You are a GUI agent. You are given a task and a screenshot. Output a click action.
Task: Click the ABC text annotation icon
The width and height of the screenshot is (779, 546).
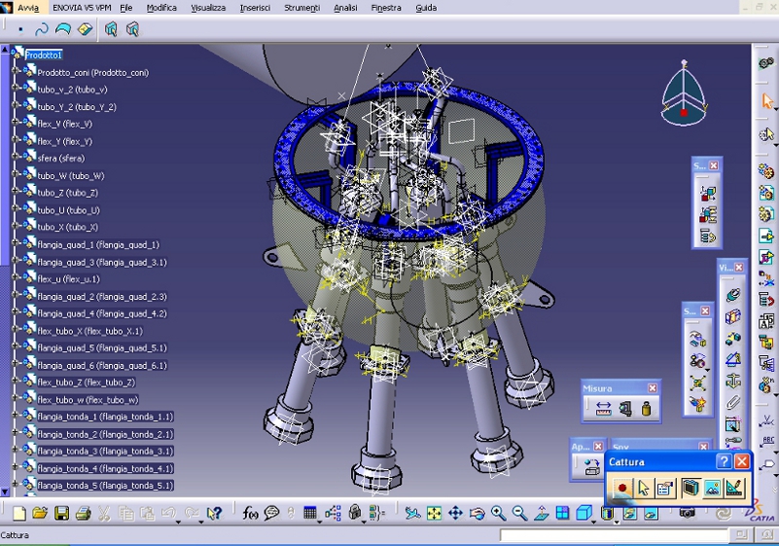coord(767,441)
